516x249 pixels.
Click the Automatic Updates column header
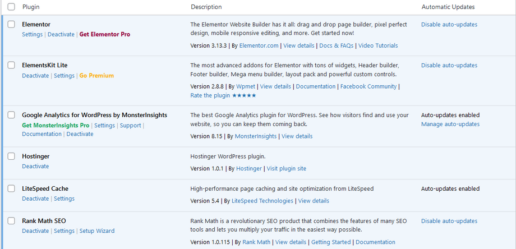448,7
